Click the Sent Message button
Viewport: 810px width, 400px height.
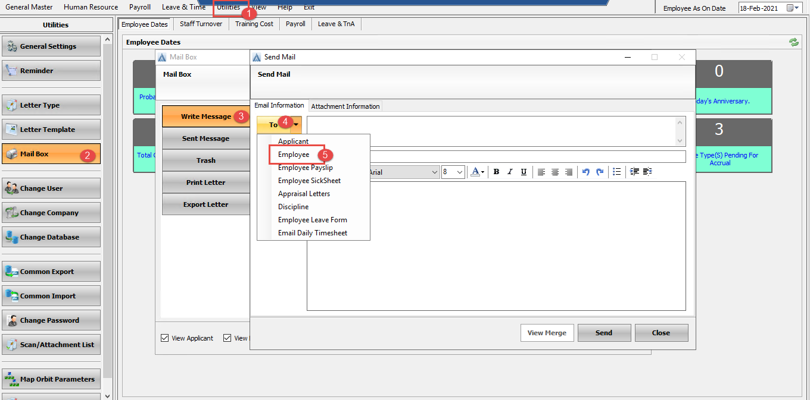click(205, 138)
